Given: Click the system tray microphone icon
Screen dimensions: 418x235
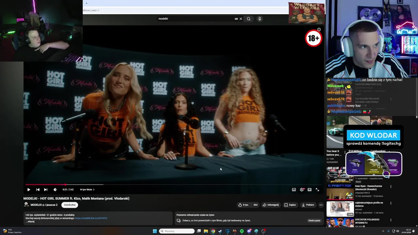Looking at the screenshot, I should (x=388, y=231).
